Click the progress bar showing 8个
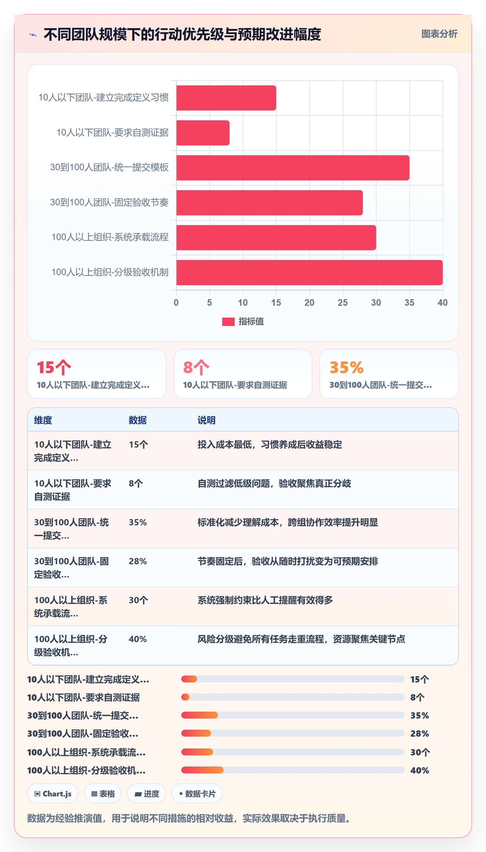 click(293, 697)
